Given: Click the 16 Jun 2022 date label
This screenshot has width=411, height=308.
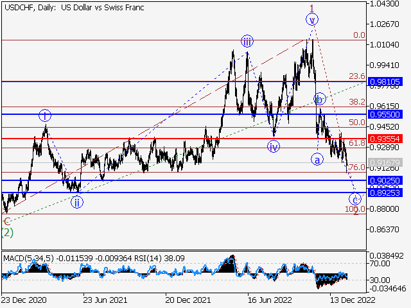Looking at the screenshot, I should (270, 300).
